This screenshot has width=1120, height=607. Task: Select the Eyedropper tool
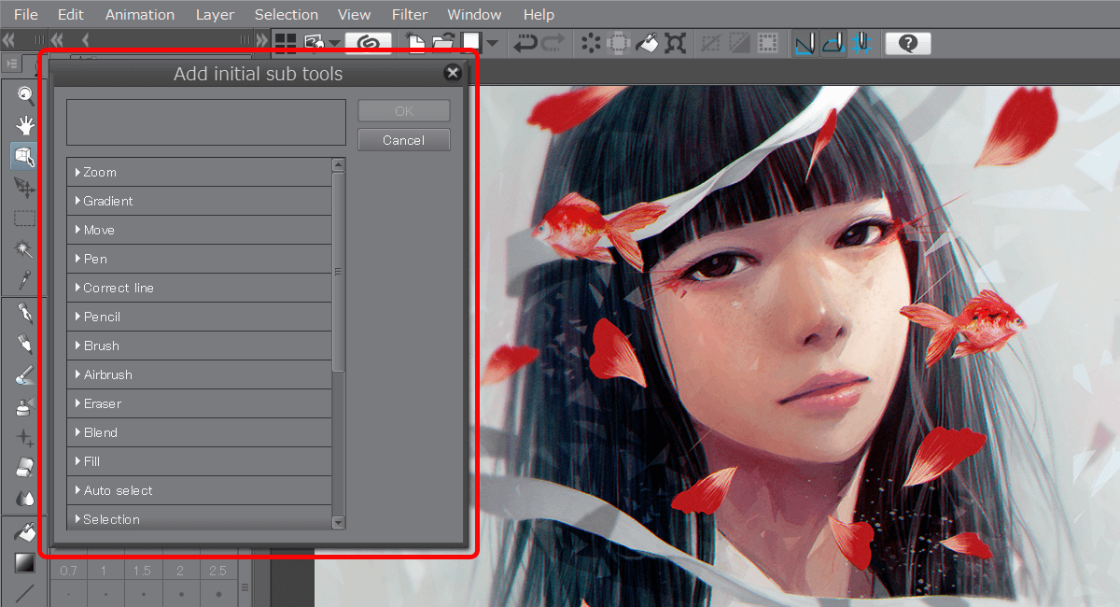(25, 279)
